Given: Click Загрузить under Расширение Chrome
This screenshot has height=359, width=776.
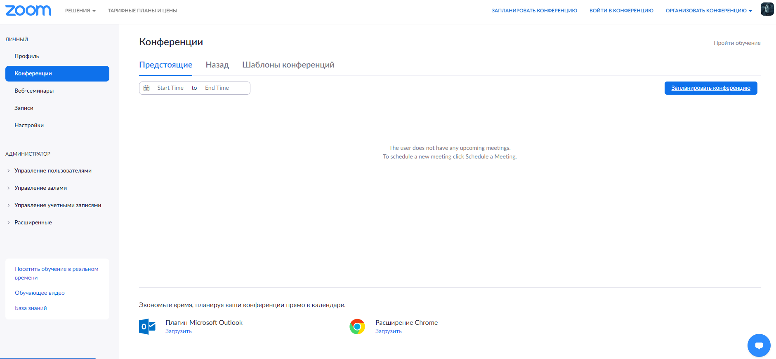Looking at the screenshot, I should [x=389, y=331].
